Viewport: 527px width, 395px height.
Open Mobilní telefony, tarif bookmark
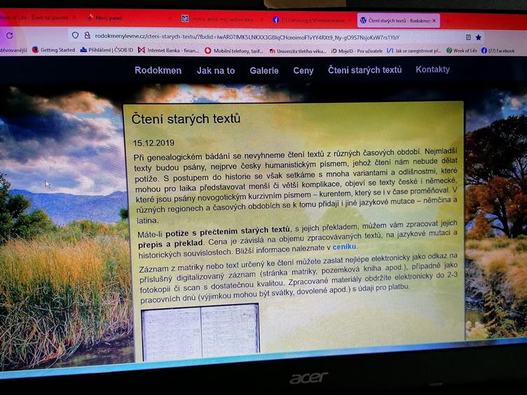click(x=234, y=50)
